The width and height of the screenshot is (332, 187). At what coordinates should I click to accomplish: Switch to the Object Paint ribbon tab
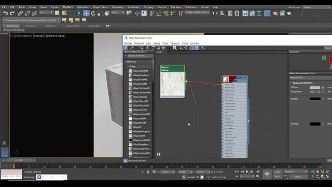tap(73, 26)
